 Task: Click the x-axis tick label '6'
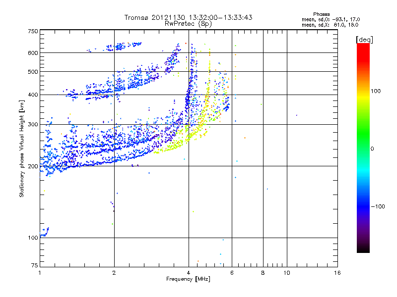[232, 273]
